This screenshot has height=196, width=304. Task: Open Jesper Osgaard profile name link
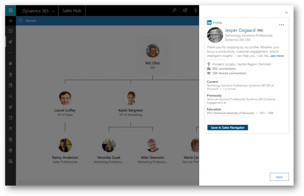click(x=240, y=30)
